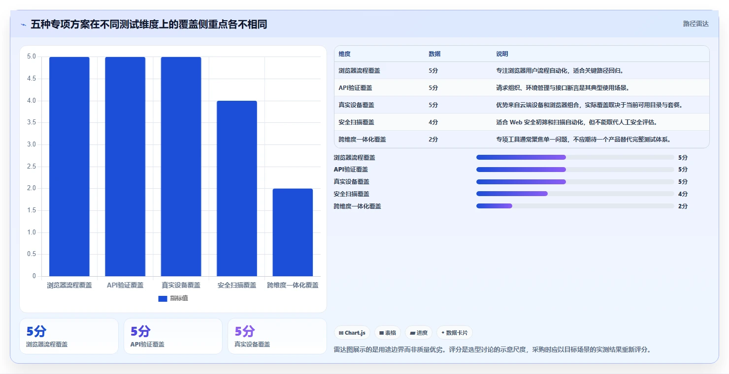The width and height of the screenshot is (729, 374).
Task: Click the lightning icon before the title
Action: tap(23, 25)
